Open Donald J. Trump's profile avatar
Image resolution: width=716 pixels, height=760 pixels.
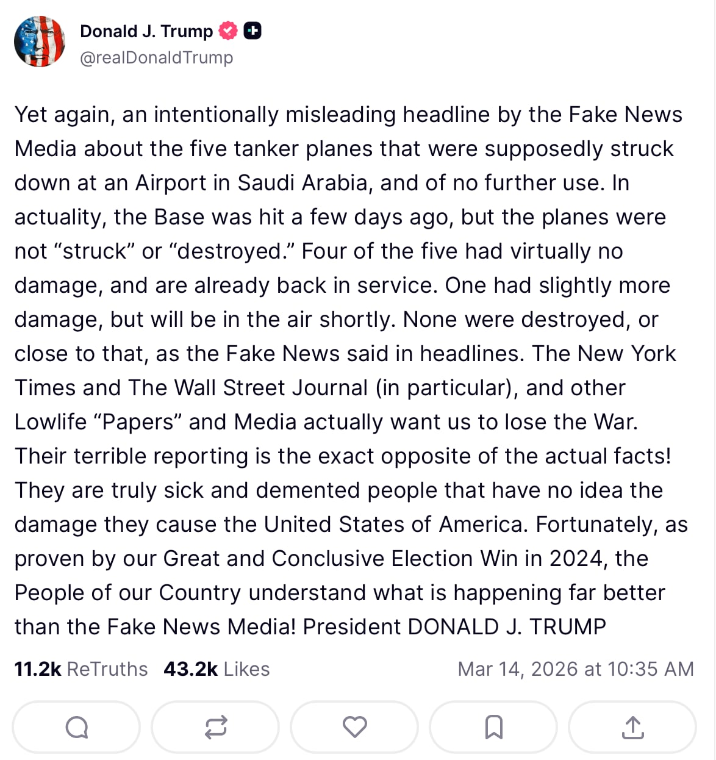(39, 41)
